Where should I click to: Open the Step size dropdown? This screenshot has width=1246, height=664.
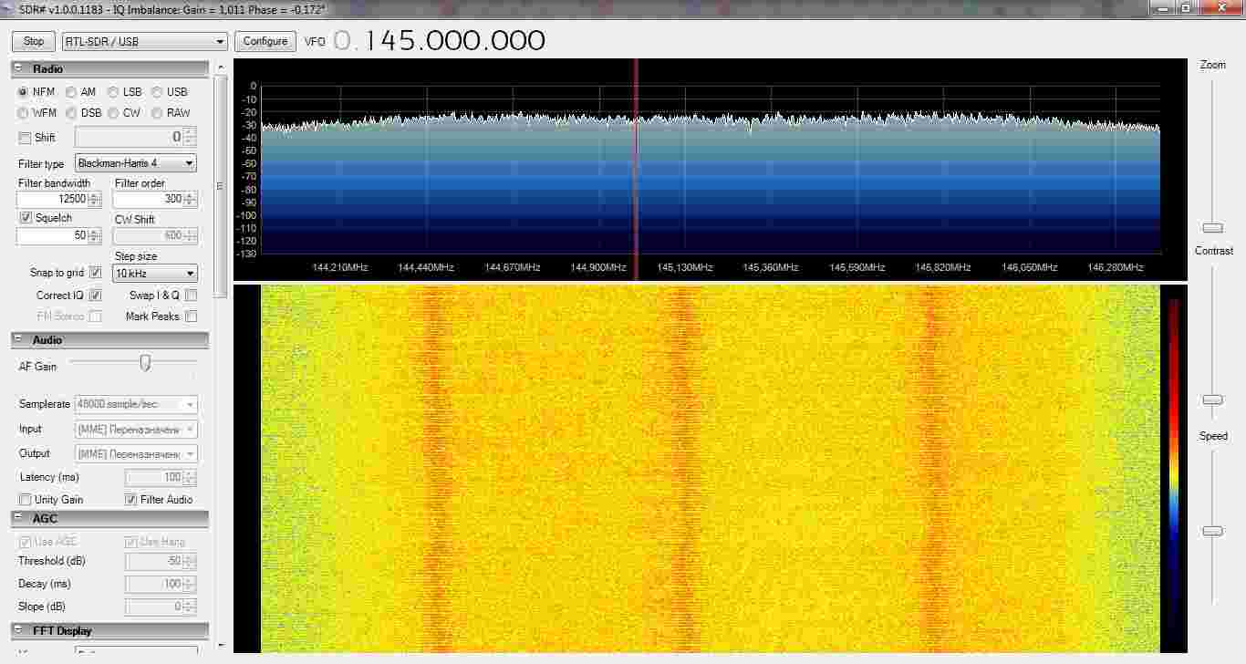155,274
